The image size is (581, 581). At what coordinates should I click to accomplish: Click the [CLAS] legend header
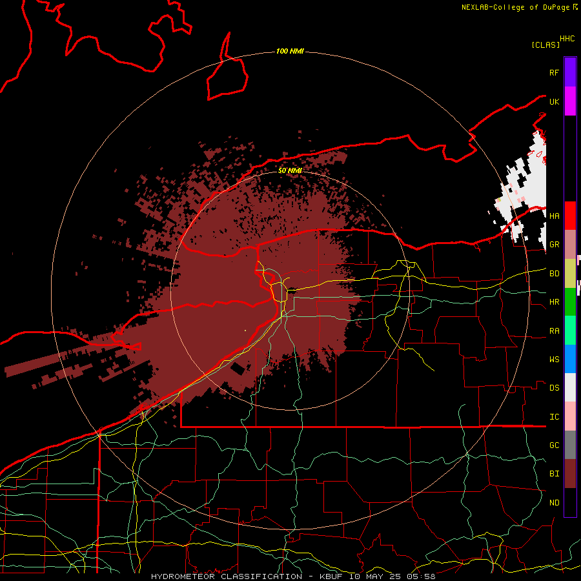[545, 45]
